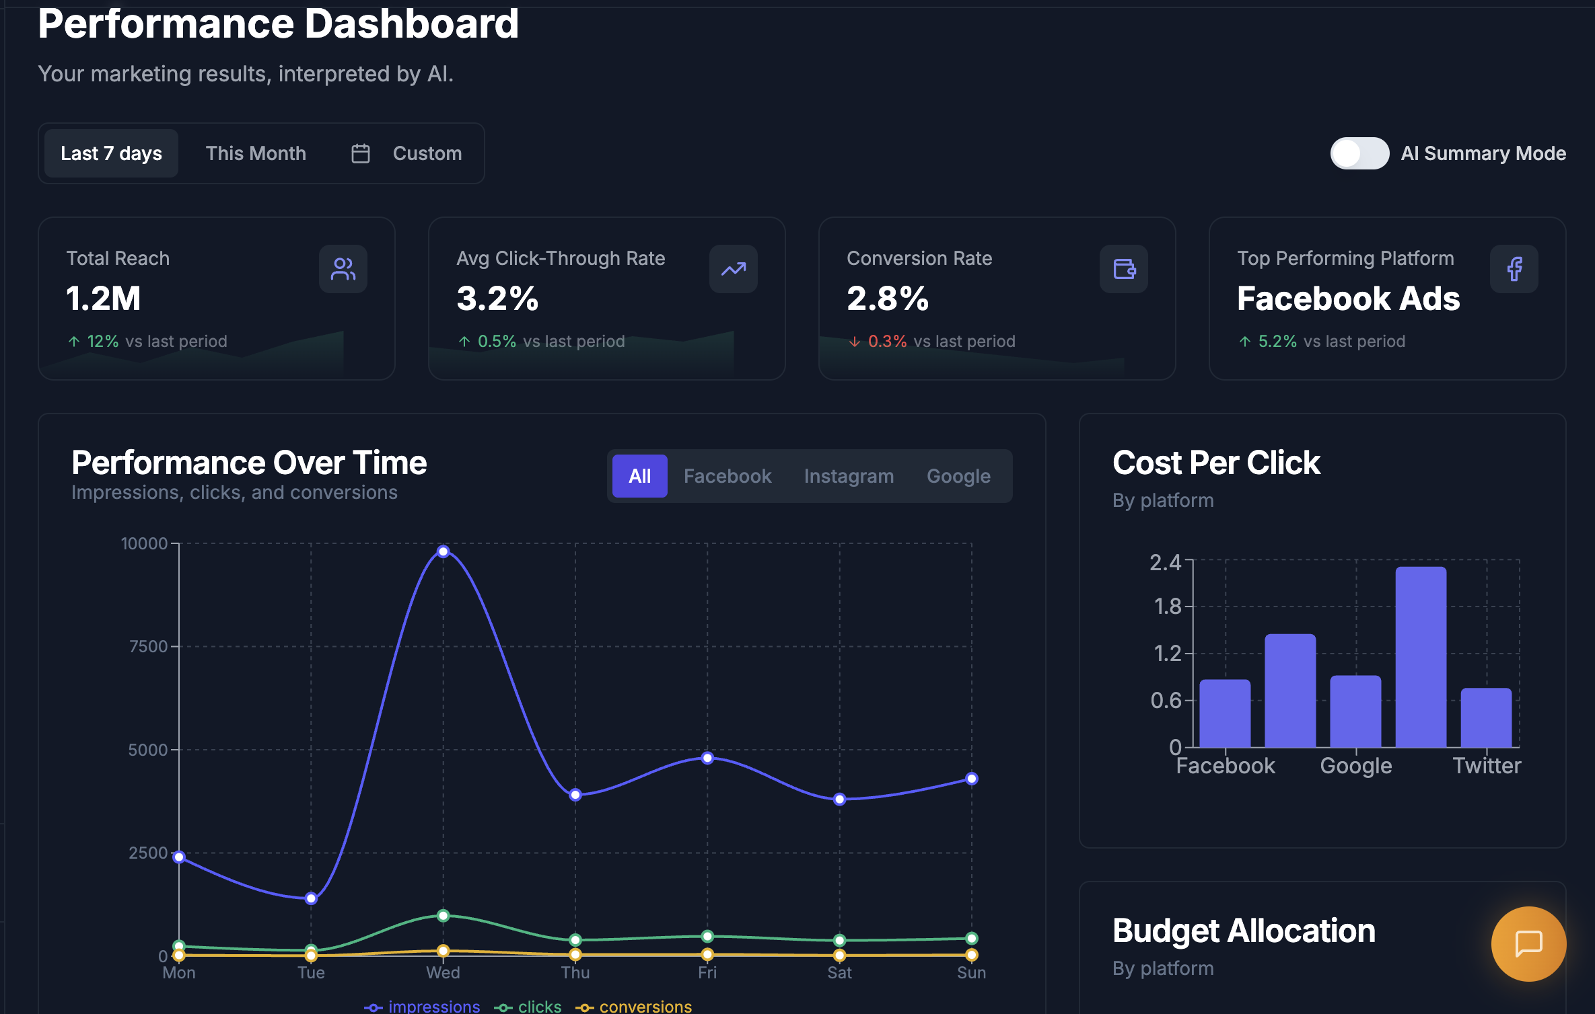
Task: Click the red down-arrow by 0.3%
Action: [x=854, y=342]
